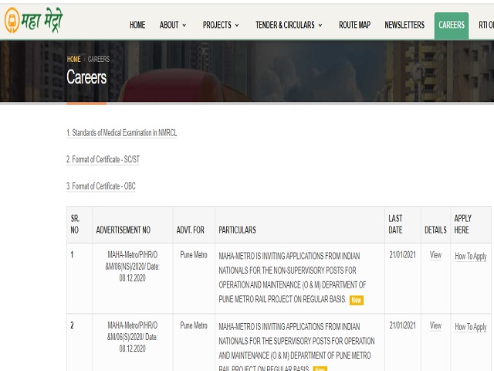
Task: Click the non-supervisory posts particulars text
Action: pos(293,277)
